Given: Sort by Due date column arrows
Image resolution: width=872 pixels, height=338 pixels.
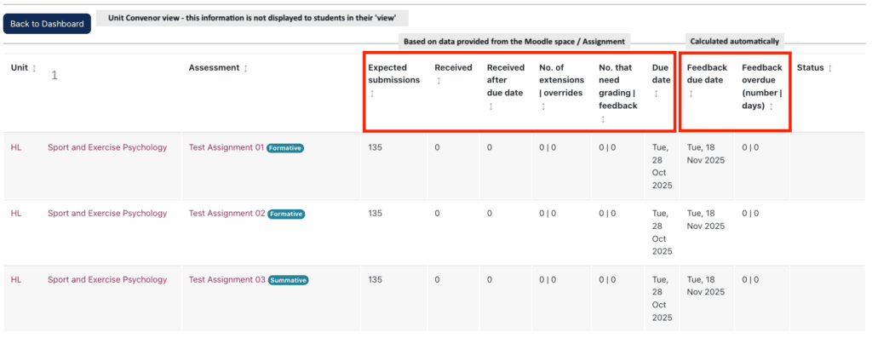Looking at the screenshot, I should coord(657,94).
